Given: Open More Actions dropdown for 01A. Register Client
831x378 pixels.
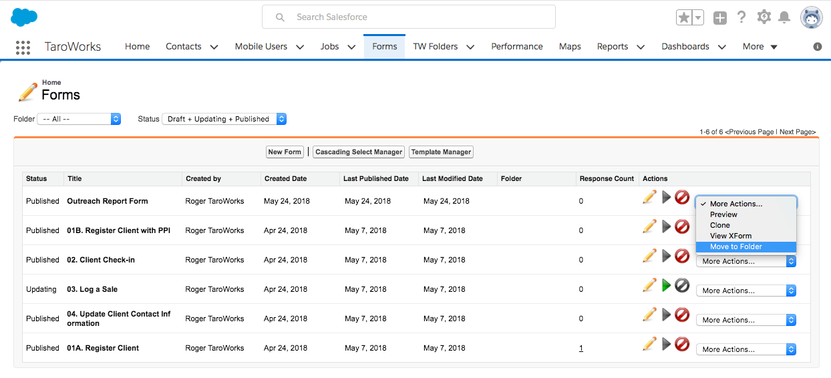Looking at the screenshot, I should click(x=746, y=349).
